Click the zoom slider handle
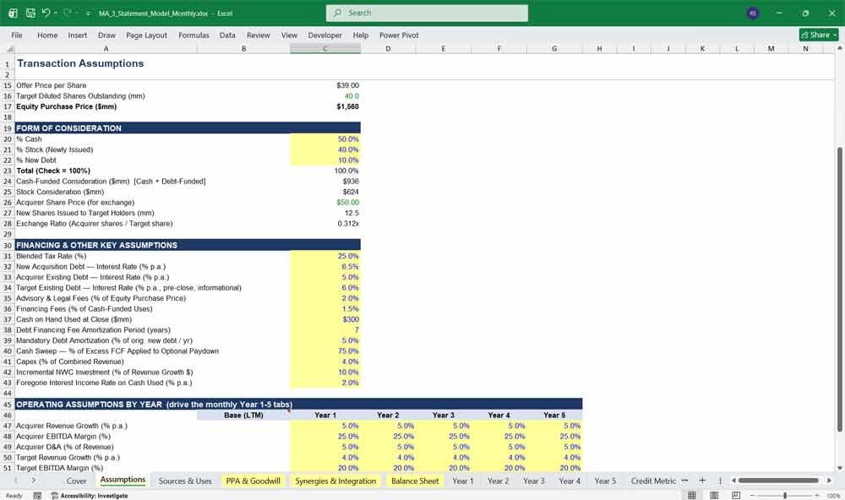This screenshot has width=845, height=500. tap(785, 495)
